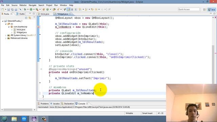Click the Save All toolbar icon
217x122 pixels.
12,9
